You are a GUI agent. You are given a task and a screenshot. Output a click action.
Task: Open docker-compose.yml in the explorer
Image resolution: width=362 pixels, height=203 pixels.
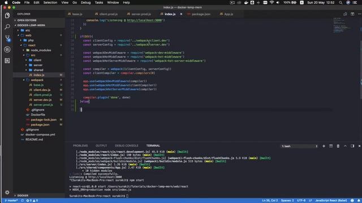(40, 134)
